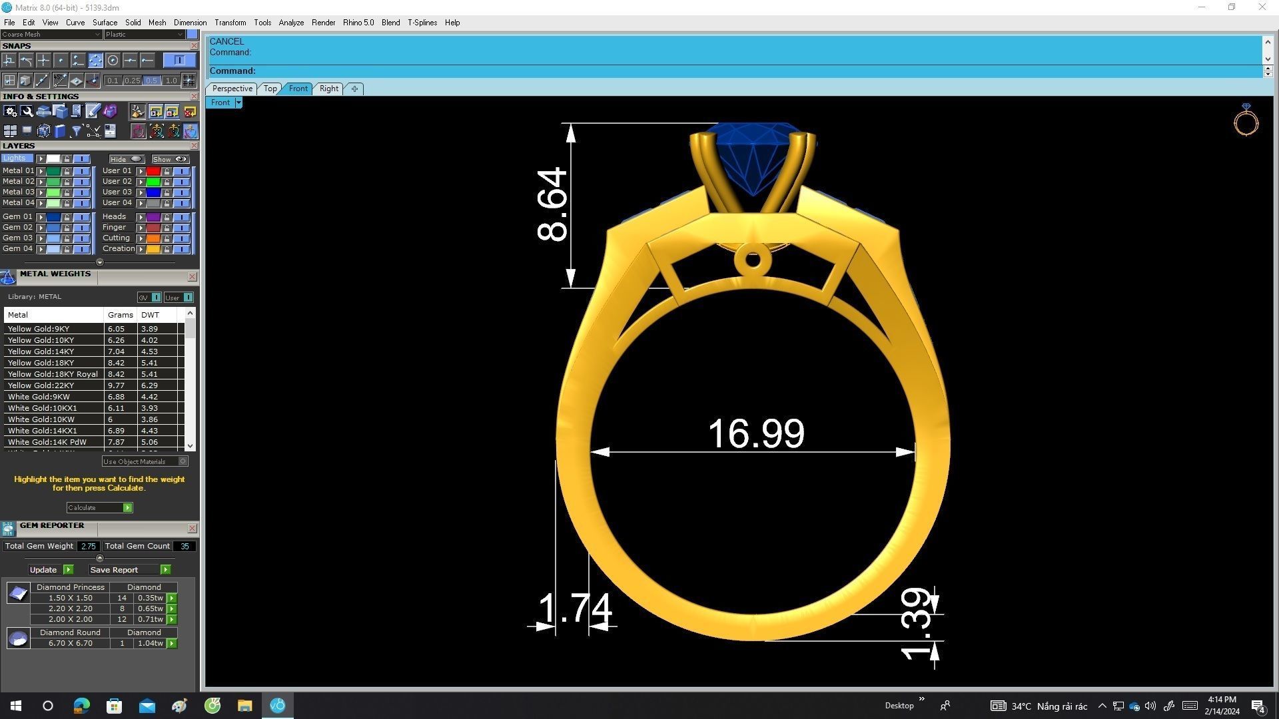Click the notepad with pencil icon
1279x719 pixels.
pyautogui.click(x=93, y=111)
